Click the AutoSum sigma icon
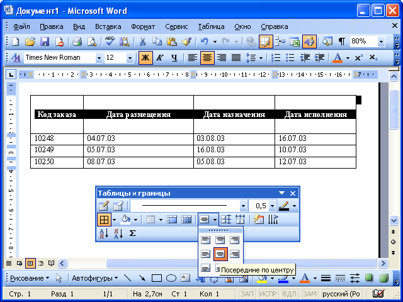The height and width of the screenshot is (302, 403). point(132,233)
